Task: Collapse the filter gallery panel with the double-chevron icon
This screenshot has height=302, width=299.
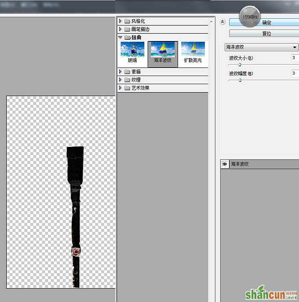Action: point(222,22)
